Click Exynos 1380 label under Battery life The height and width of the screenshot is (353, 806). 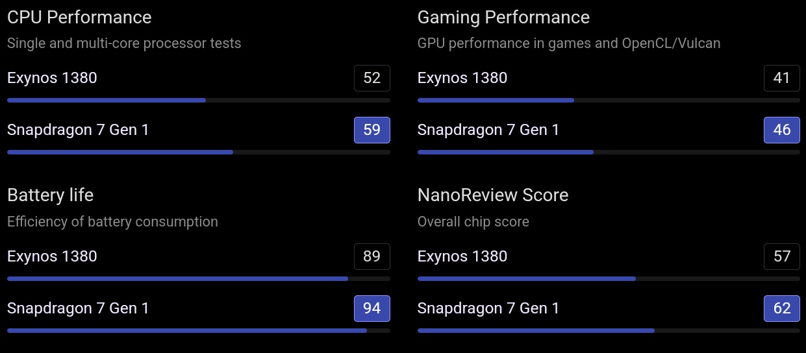[x=52, y=256]
